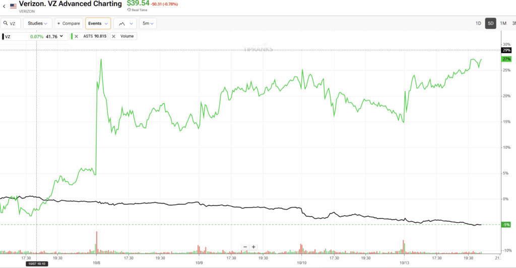Zoom in the chart with plus button

coord(253,247)
